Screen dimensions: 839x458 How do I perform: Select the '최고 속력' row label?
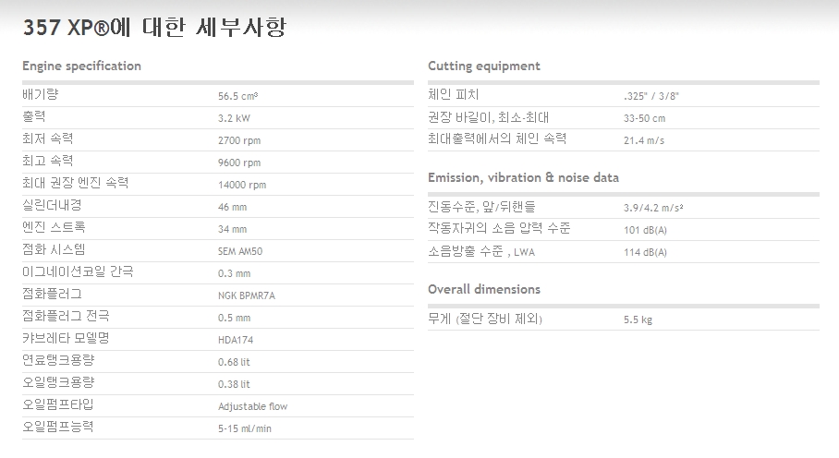(x=48, y=161)
